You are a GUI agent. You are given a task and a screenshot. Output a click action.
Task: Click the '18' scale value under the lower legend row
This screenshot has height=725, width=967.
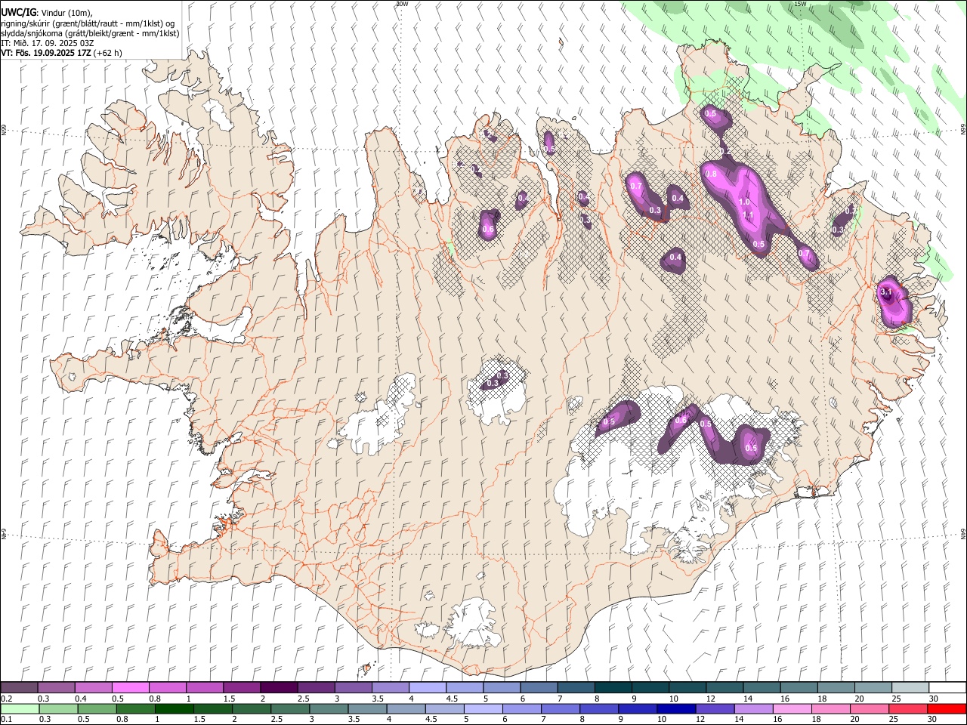pos(815,720)
